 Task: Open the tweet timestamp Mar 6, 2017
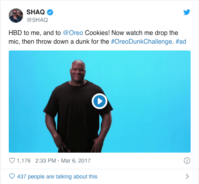tap(76, 161)
